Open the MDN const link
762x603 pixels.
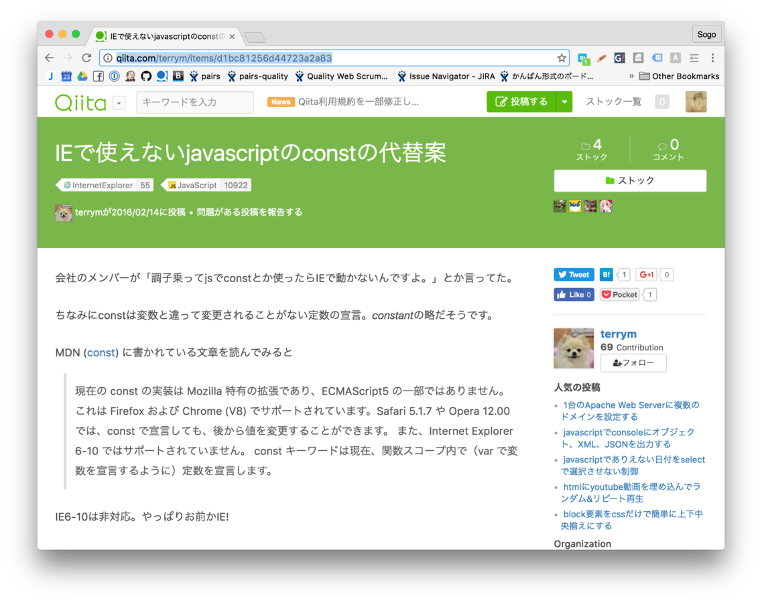(101, 353)
